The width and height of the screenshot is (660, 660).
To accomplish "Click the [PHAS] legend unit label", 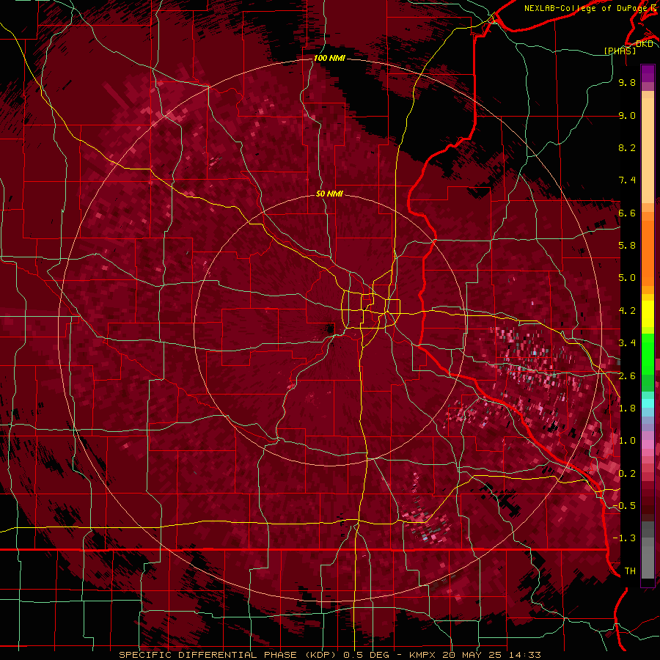I will (x=620, y=51).
